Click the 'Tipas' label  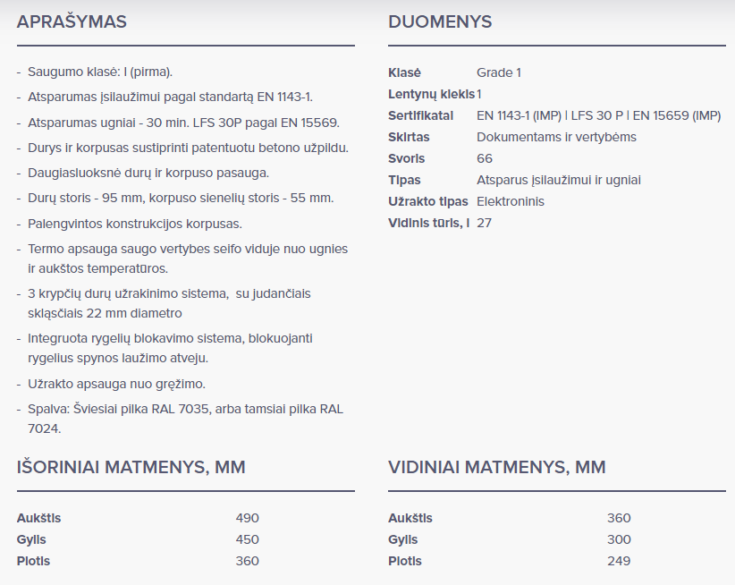click(x=404, y=181)
